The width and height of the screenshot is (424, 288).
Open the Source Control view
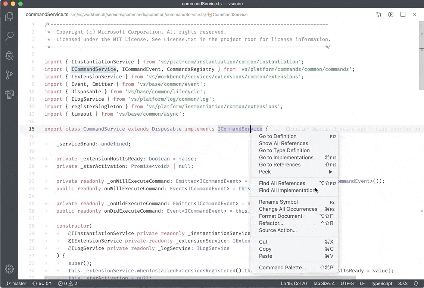click(x=9, y=75)
